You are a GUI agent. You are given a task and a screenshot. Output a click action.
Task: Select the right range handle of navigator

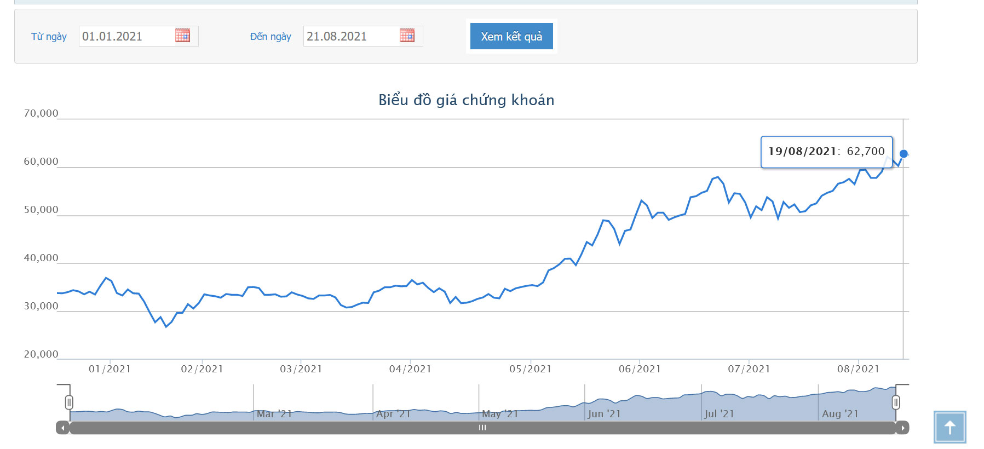click(x=896, y=402)
